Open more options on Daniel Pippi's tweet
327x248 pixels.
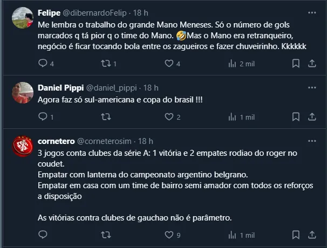click(x=312, y=87)
